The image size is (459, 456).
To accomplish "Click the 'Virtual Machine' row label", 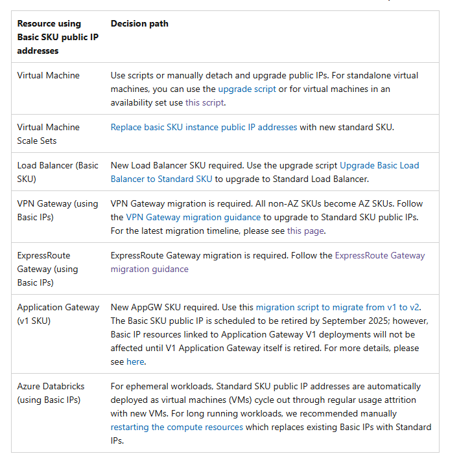I will pos(49,76).
